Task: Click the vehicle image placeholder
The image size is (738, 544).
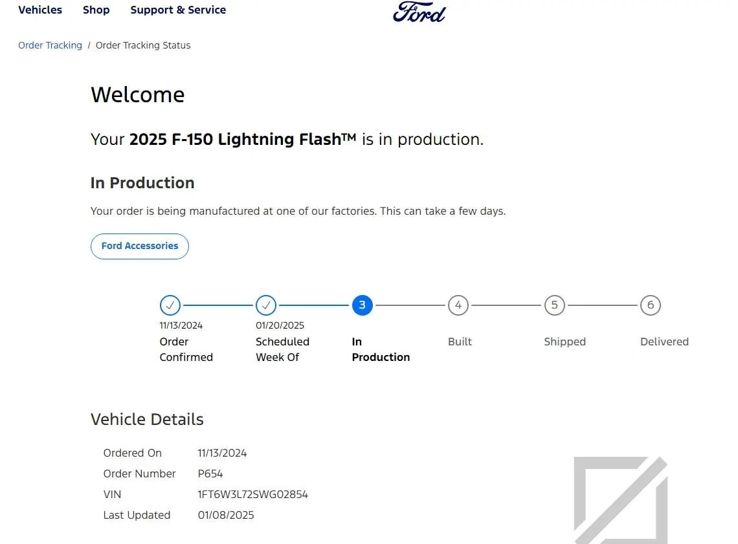Action: (x=620, y=500)
